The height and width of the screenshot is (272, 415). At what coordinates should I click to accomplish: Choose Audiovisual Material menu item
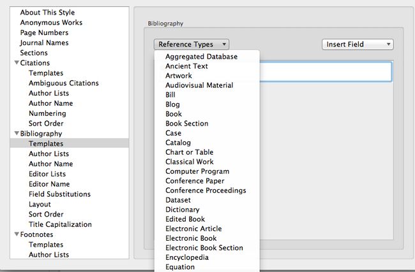pyautogui.click(x=199, y=85)
